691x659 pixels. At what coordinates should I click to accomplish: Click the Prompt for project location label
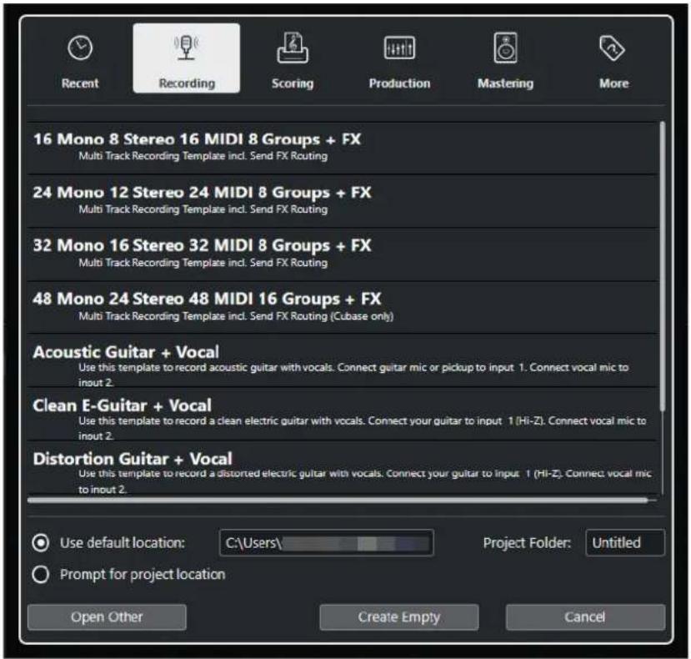143,575
